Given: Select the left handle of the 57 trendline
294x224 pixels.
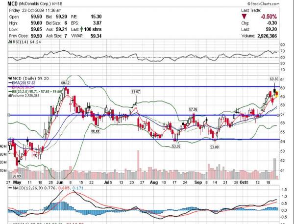Looking at the screenshot, I should (x=9, y=115).
